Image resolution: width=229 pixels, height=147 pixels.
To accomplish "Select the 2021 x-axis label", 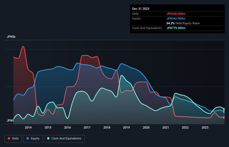I will (x=166, y=127).
